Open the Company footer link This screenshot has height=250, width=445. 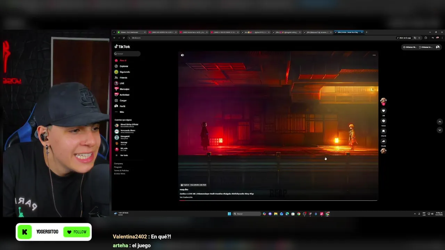[x=118, y=164]
